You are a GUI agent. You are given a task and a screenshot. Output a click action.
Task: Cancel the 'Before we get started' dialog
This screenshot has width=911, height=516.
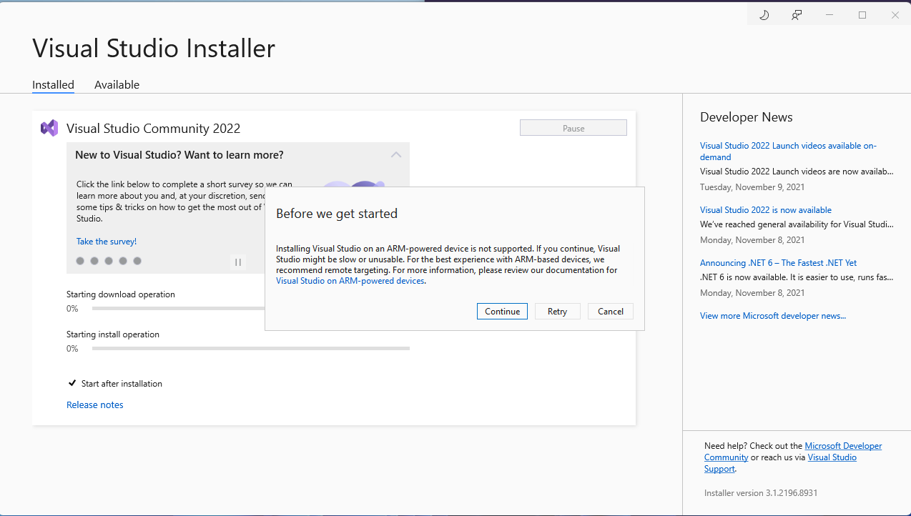[x=611, y=311]
